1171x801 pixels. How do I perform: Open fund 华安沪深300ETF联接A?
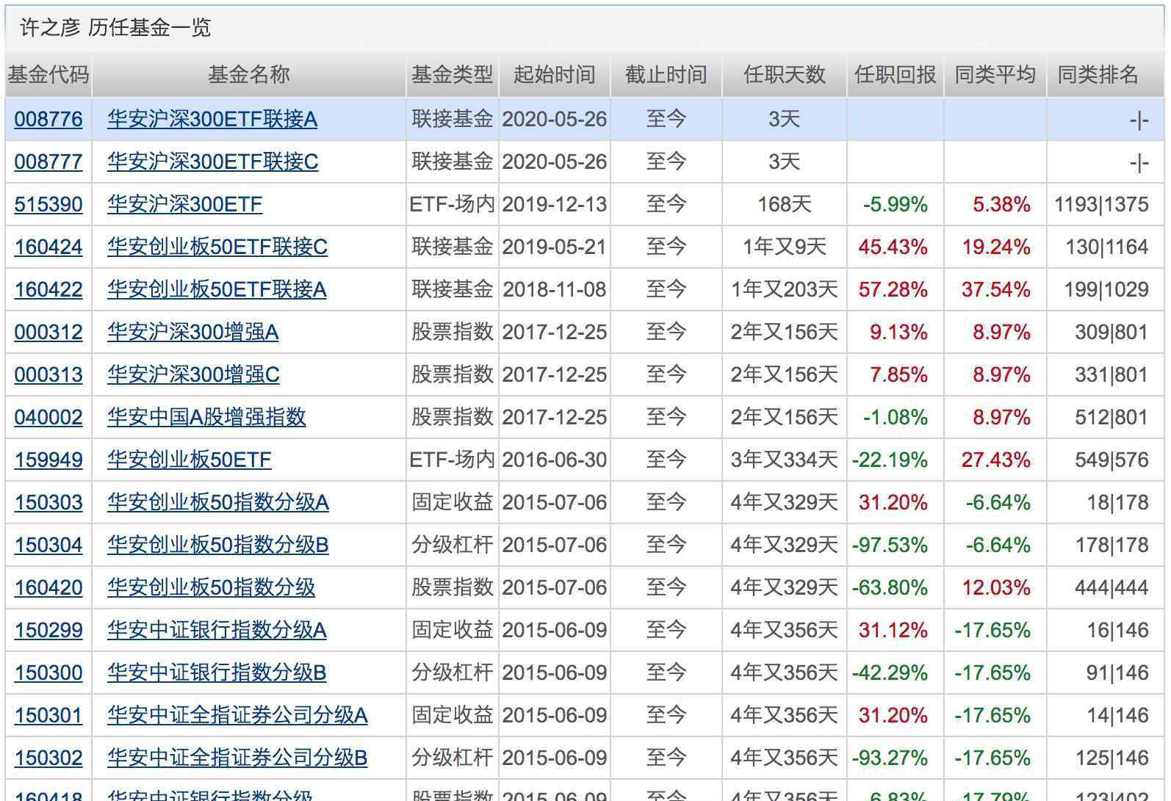[212, 119]
